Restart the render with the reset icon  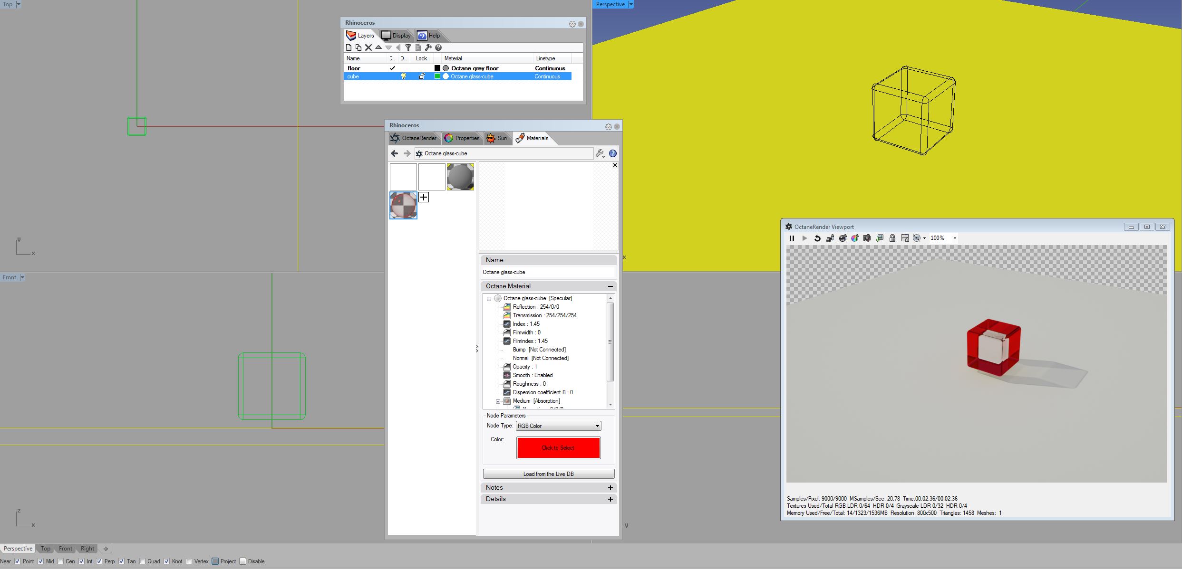coord(817,238)
